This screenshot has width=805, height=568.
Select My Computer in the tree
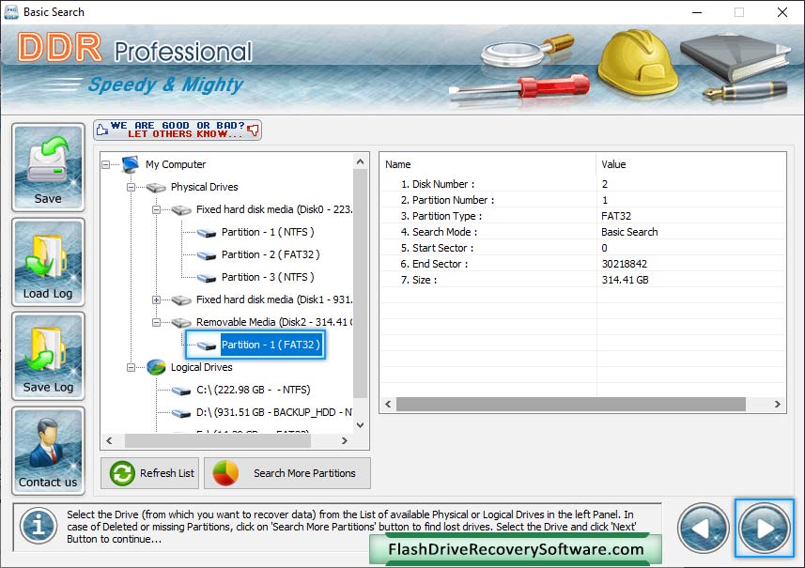176,164
